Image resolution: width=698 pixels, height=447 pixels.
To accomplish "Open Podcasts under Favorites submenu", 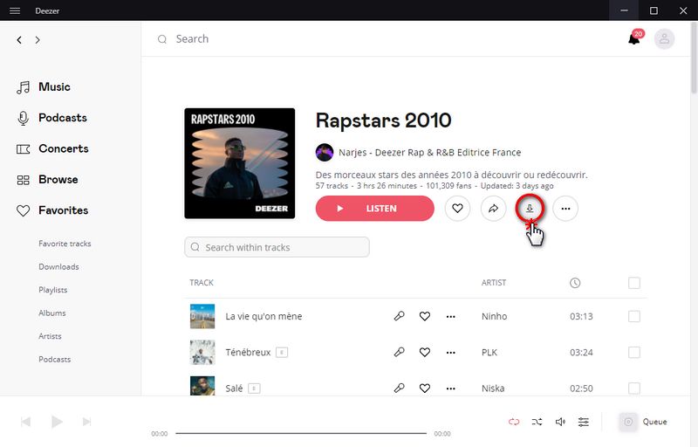I will coord(54,360).
